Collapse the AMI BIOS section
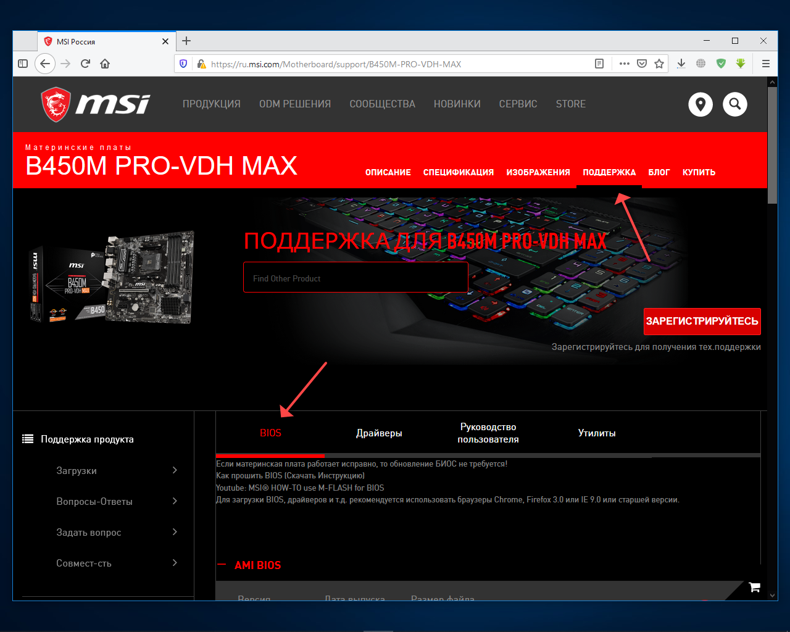Viewport: 790px width, 632px height. tap(249, 565)
